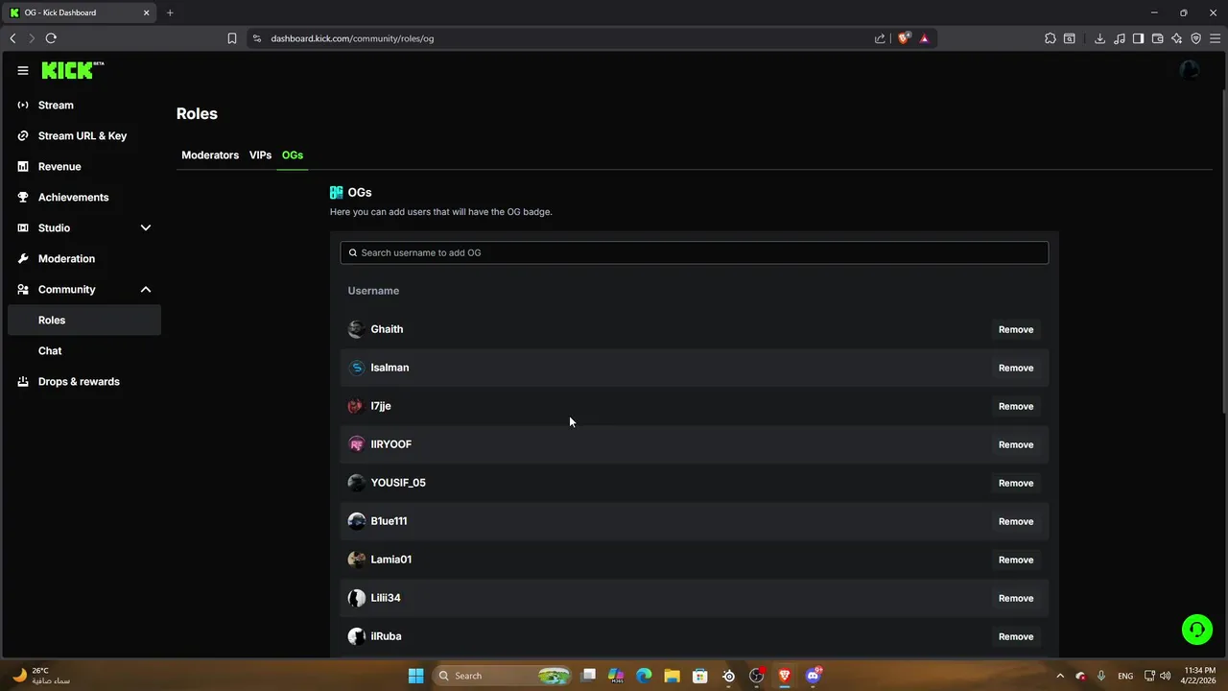
Task: Remove IIRYOOF from OGs
Action: 1016,444
